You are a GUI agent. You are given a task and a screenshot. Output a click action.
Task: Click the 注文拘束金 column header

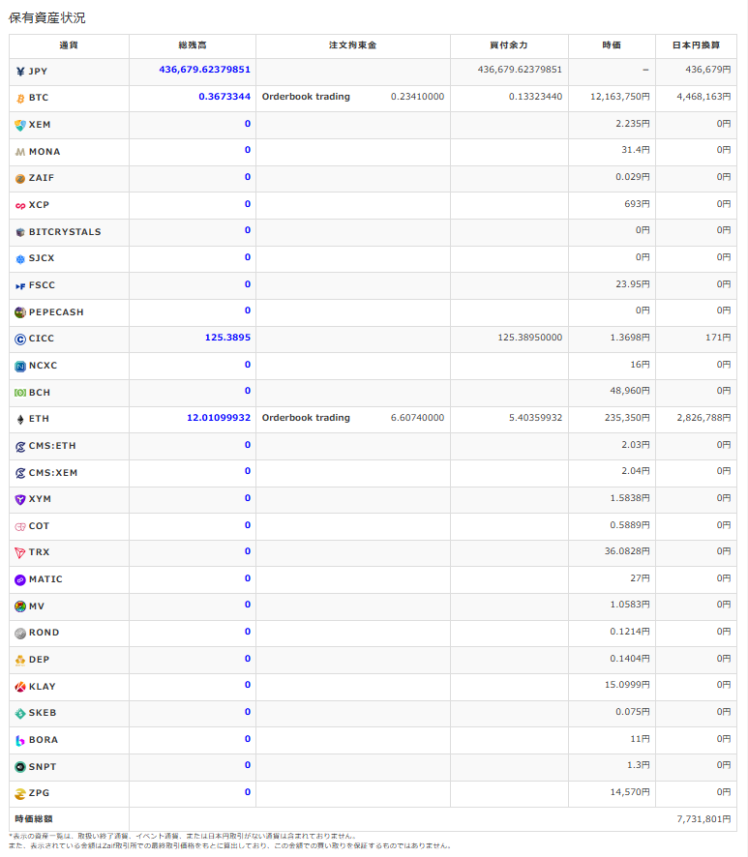[352, 45]
